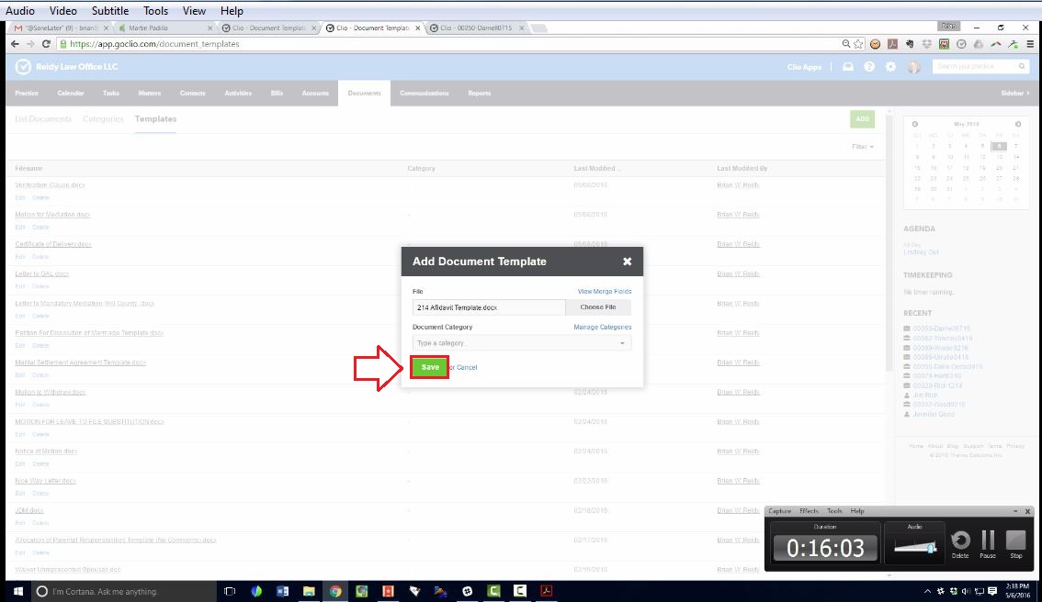Screen dimensions: 1042x602
Task: Reload the Clio page
Action: 46,44
